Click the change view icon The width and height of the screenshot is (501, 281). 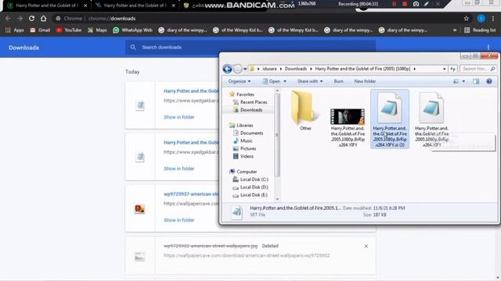pyautogui.click(x=456, y=81)
